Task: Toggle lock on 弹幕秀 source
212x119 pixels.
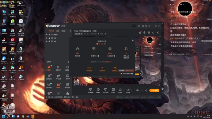Action: [49, 35]
